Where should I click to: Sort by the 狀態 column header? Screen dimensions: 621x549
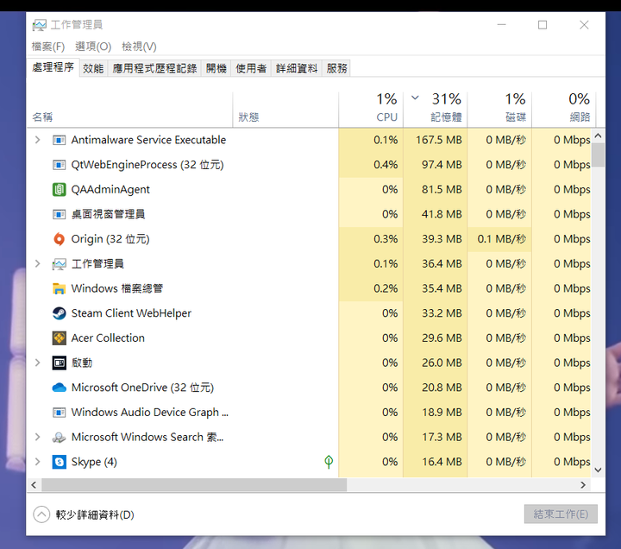285,110
